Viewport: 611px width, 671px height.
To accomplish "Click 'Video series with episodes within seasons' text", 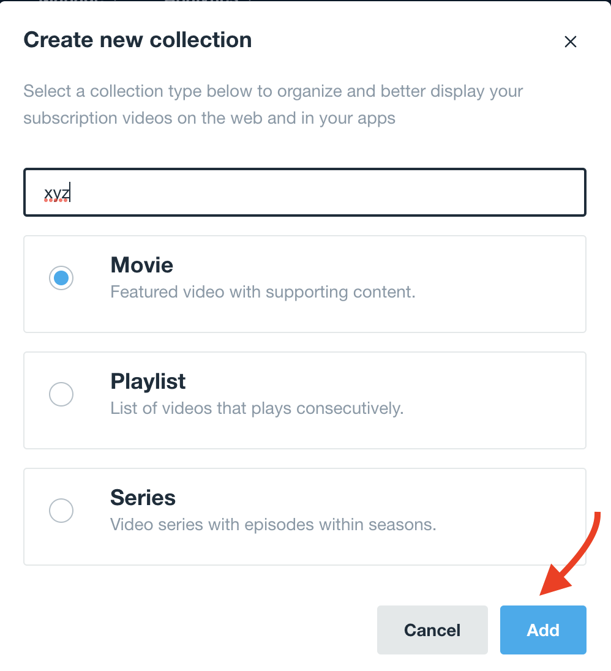I will click(x=273, y=525).
